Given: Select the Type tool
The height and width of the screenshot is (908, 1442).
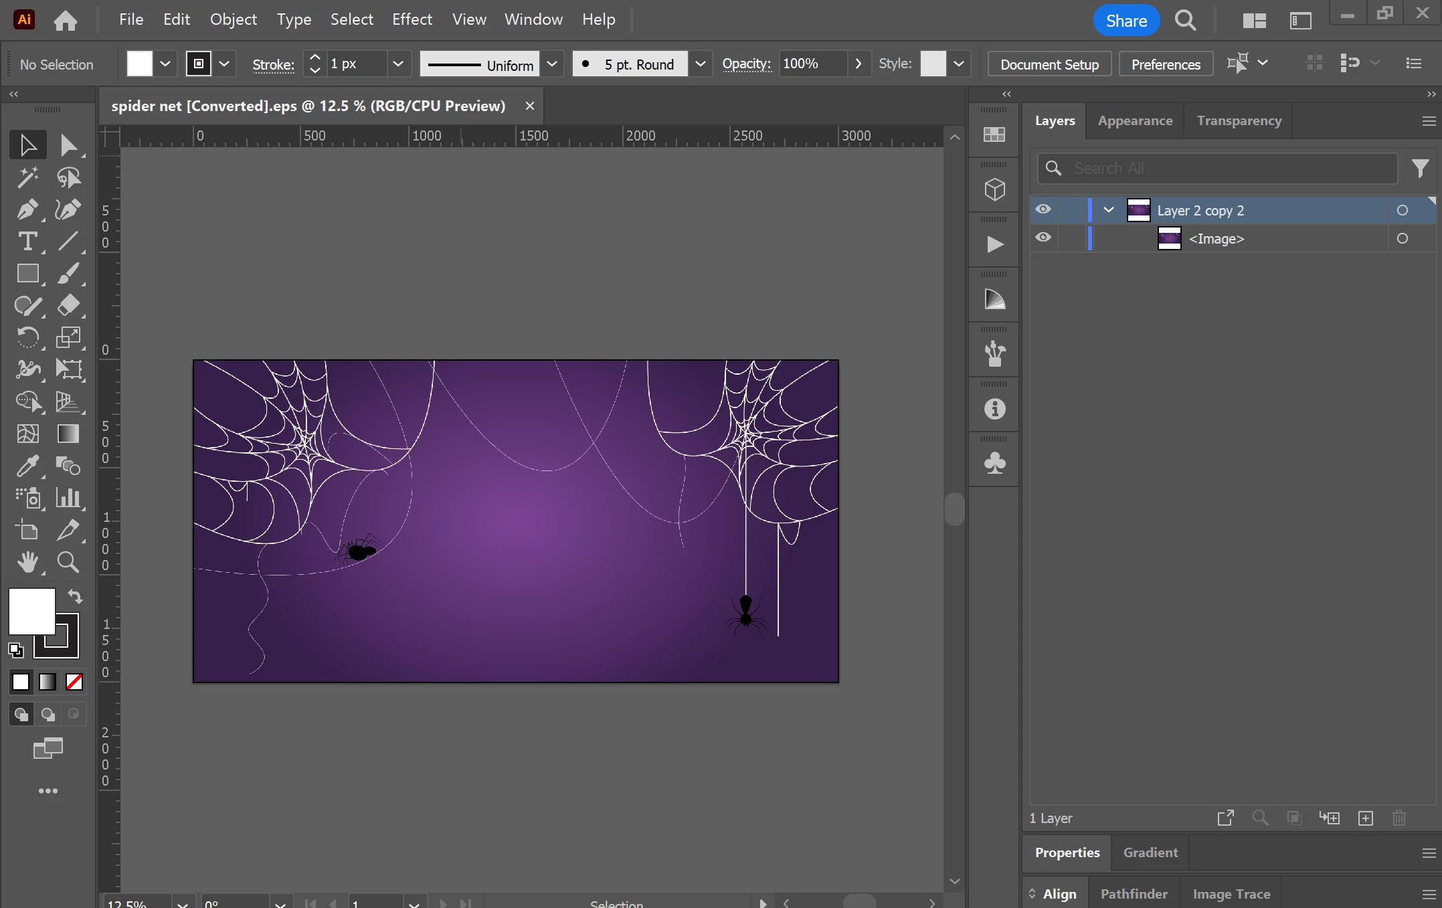Looking at the screenshot, I should 27,242.
